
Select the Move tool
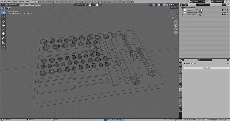3,21
